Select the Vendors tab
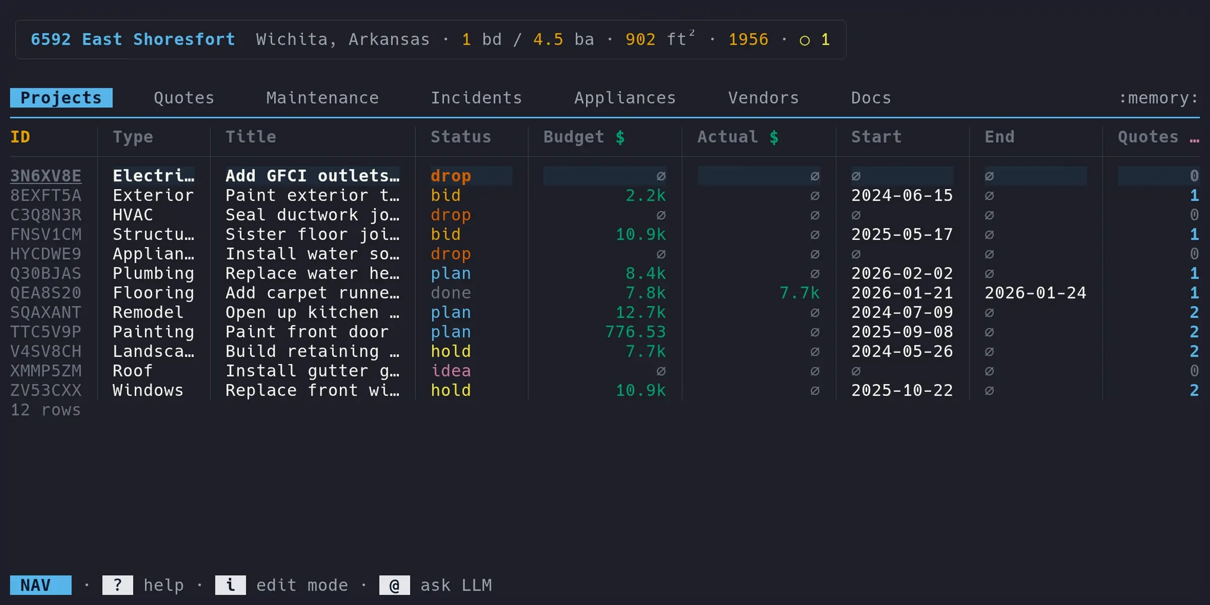 (x=764, y=98)
